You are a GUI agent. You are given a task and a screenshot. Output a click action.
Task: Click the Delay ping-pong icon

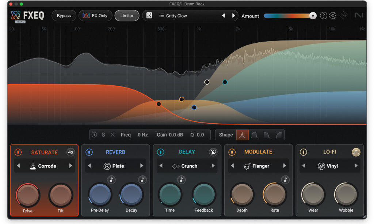[213, 152]
